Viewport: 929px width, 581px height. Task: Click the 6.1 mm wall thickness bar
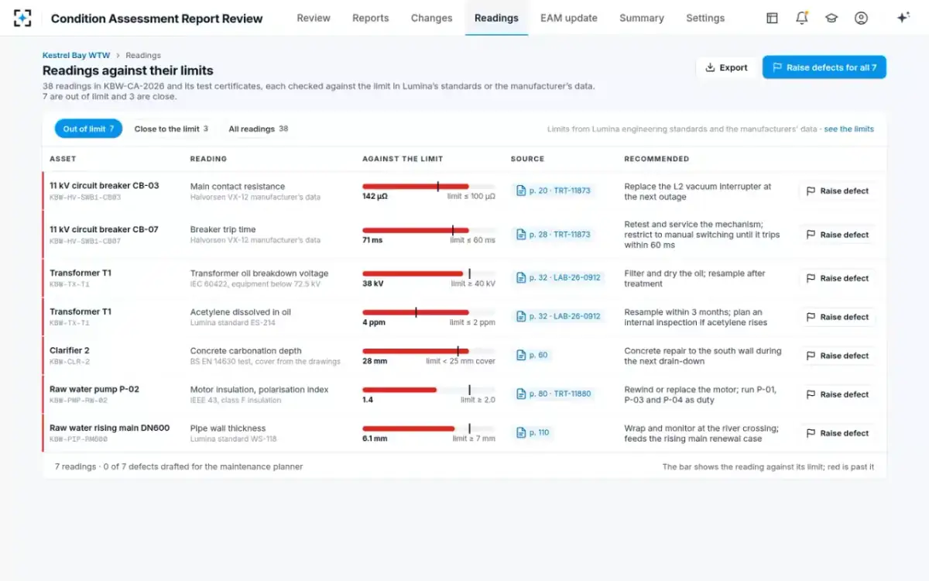[429, 428]
